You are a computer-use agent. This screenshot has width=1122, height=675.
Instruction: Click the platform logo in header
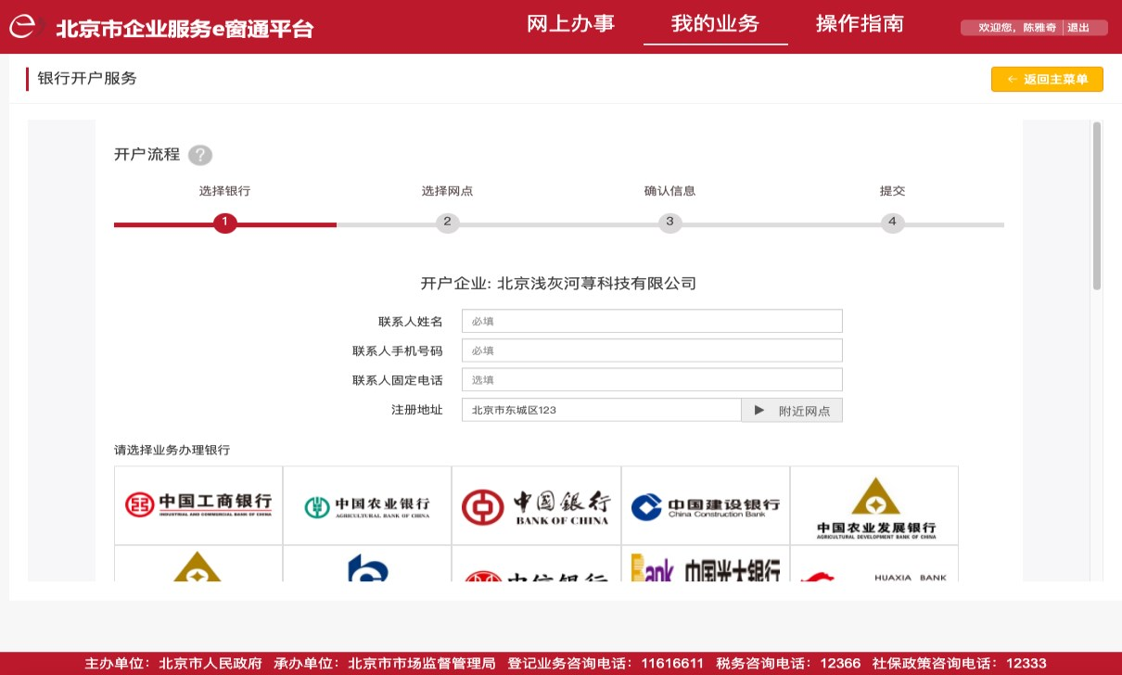[x=28, y=27]
